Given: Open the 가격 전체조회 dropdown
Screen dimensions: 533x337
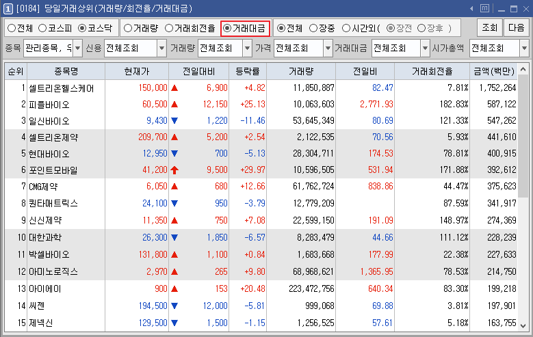Looking at the screenshot, I should click(328, 49).
